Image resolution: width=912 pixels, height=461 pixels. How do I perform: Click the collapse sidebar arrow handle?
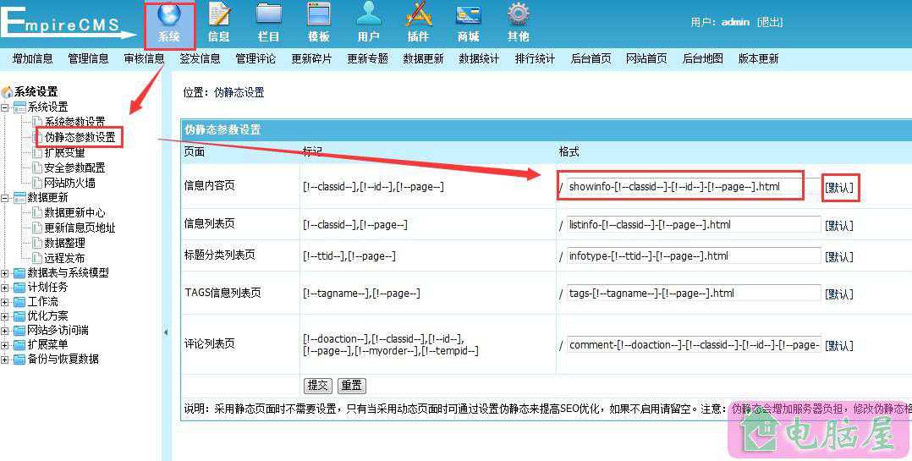[166, 332]
